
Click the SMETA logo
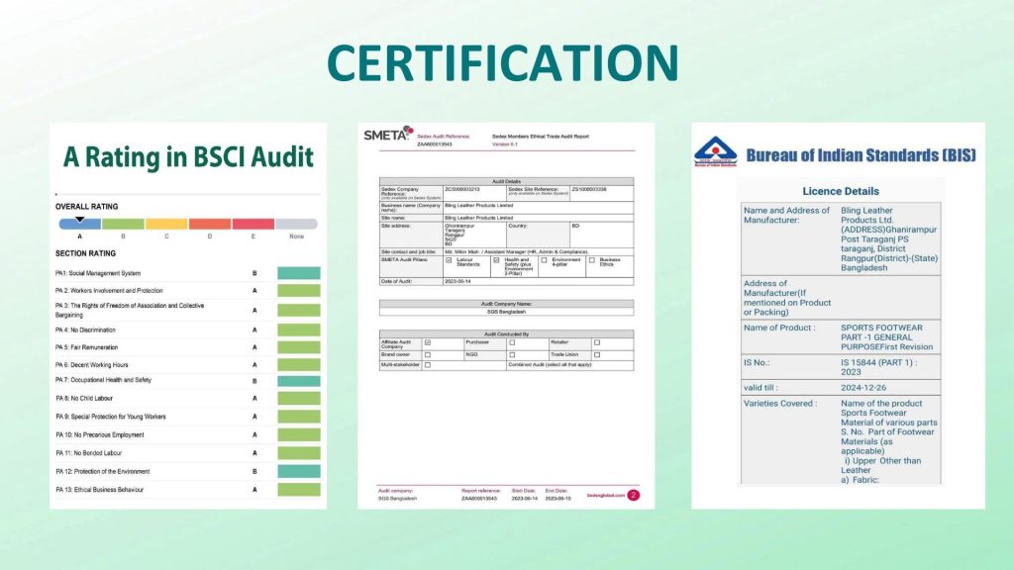388,134
